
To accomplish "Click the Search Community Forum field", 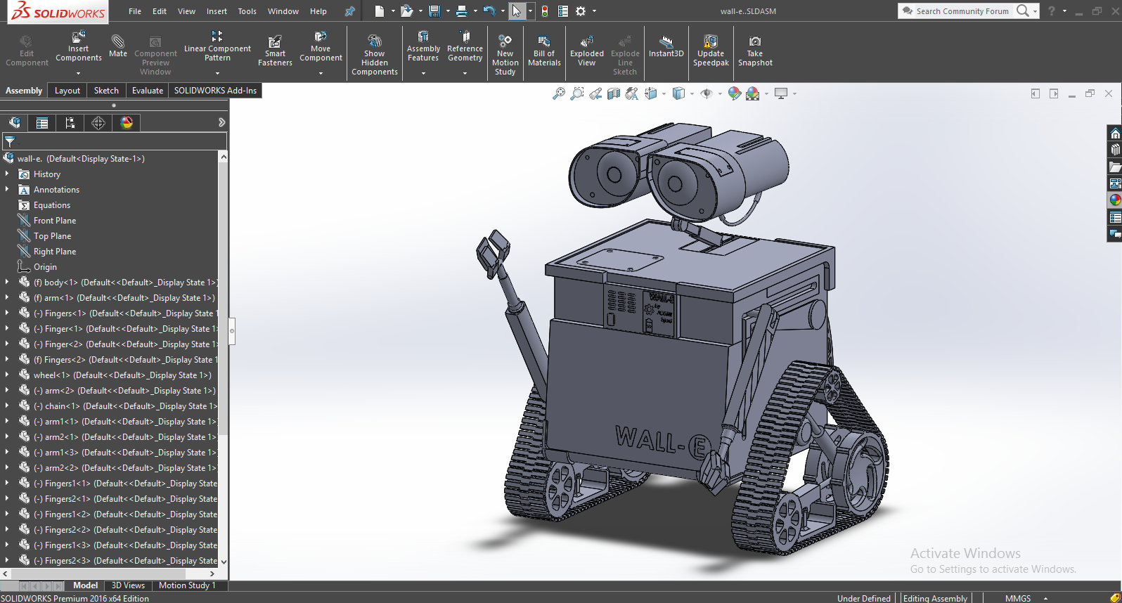I will pyautogui.click(x=961, y=11).
